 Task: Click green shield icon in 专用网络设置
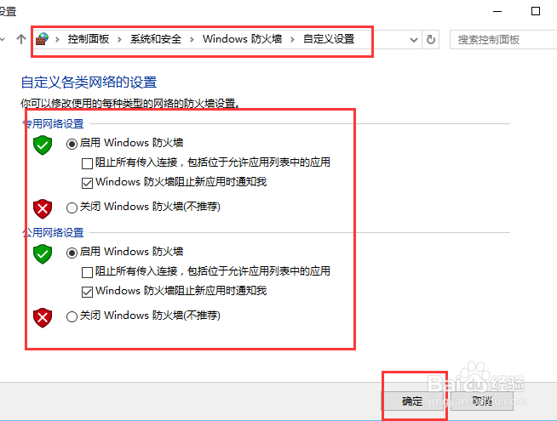(x=43, y=145)
